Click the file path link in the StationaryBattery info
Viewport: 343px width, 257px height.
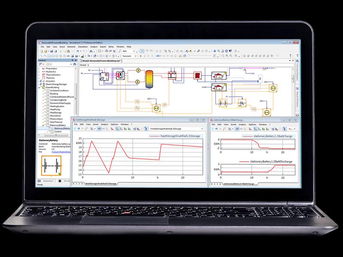[x=61, y=152]
